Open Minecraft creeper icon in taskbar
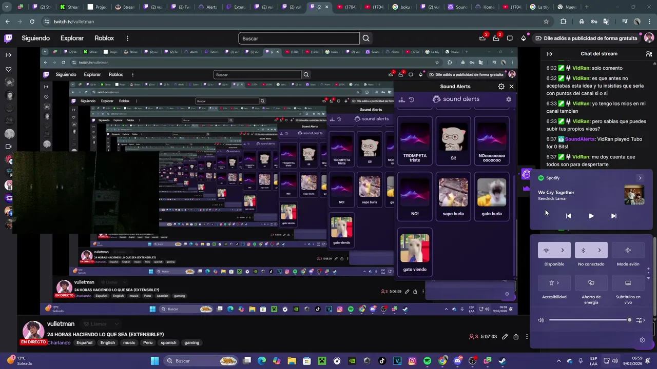This screenshot has height=369, width=657. (321, 361)
